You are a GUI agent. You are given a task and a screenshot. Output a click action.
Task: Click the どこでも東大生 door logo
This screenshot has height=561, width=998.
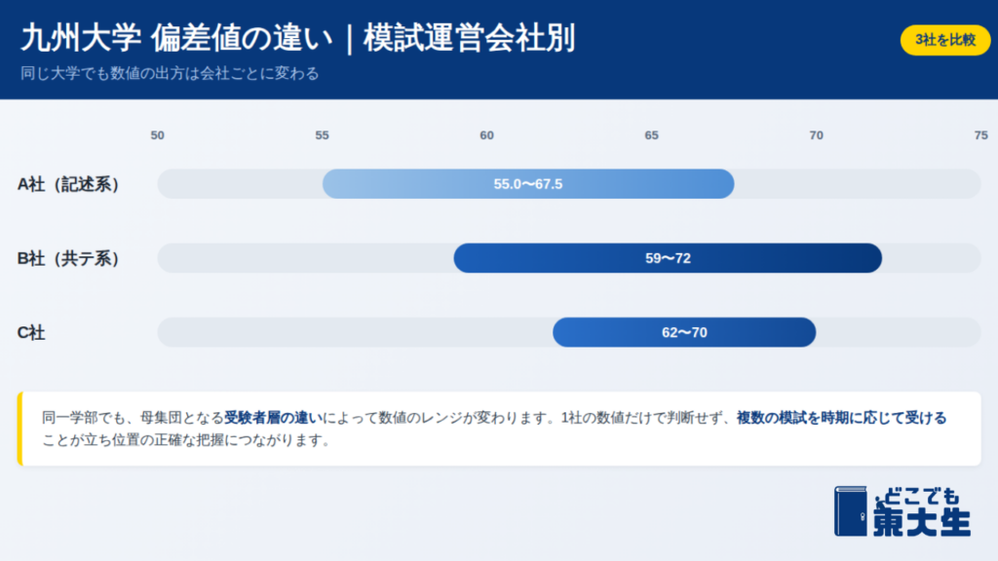[902, 511]
